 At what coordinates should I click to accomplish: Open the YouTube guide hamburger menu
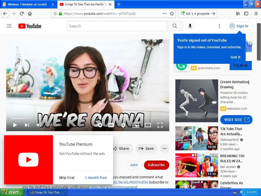(9, 26)
